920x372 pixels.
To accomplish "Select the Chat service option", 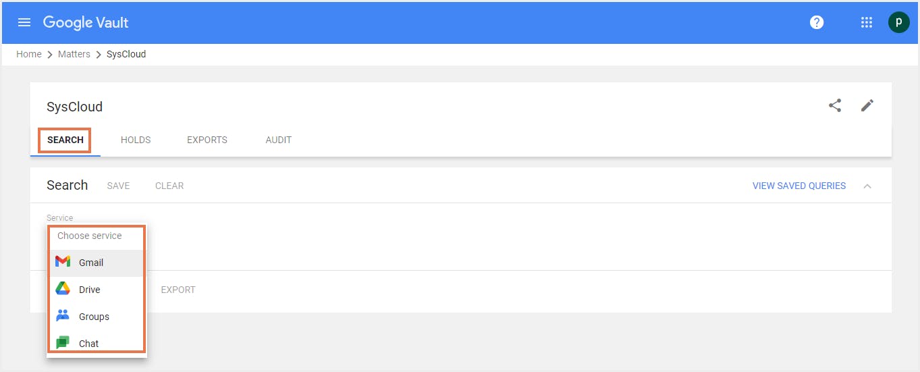I will [x=88, y=343].
